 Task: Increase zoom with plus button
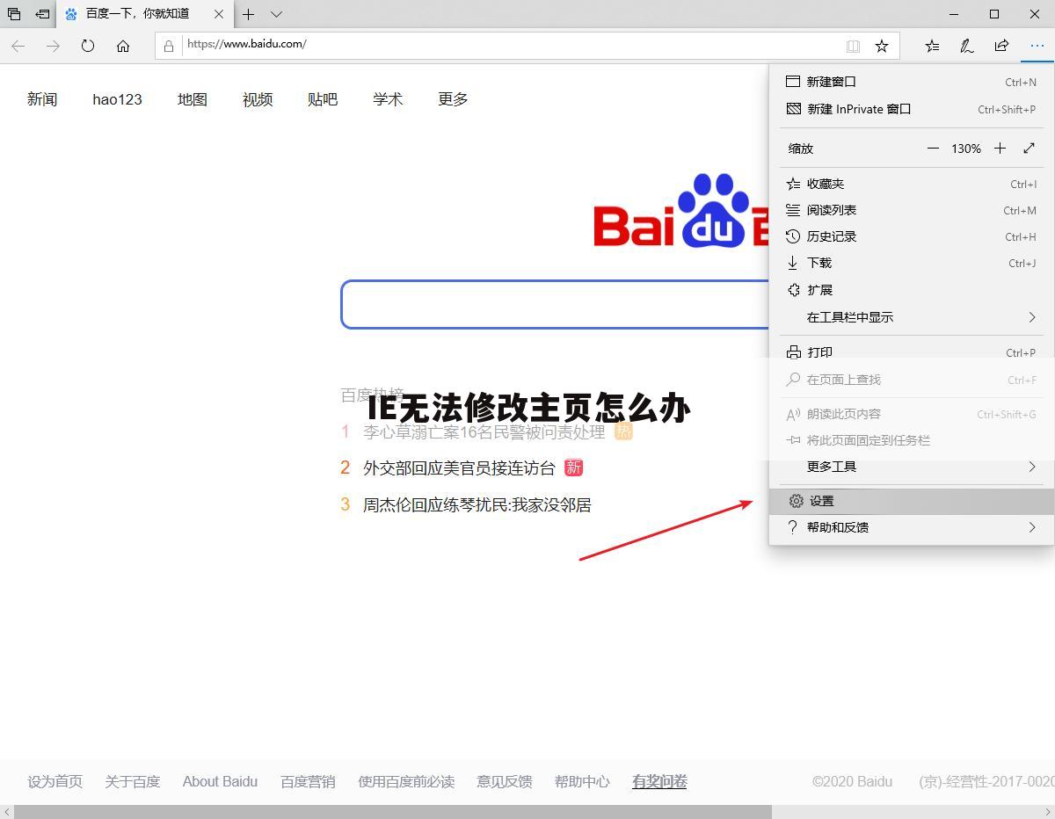[1000, 149]
